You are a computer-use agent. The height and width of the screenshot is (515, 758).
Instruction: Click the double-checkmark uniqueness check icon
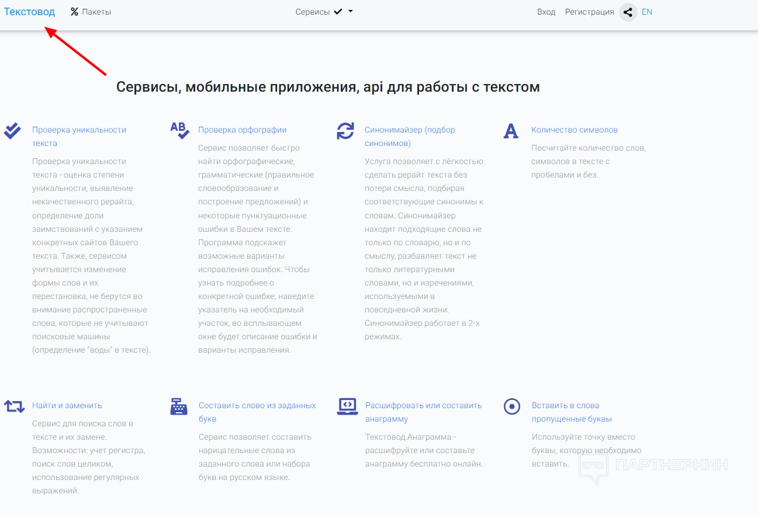coord(12,131)
